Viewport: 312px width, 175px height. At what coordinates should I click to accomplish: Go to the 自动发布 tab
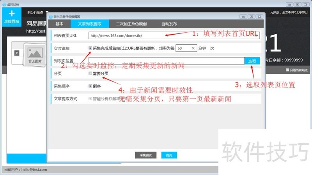pyautogui.click(x=169, y=24)
